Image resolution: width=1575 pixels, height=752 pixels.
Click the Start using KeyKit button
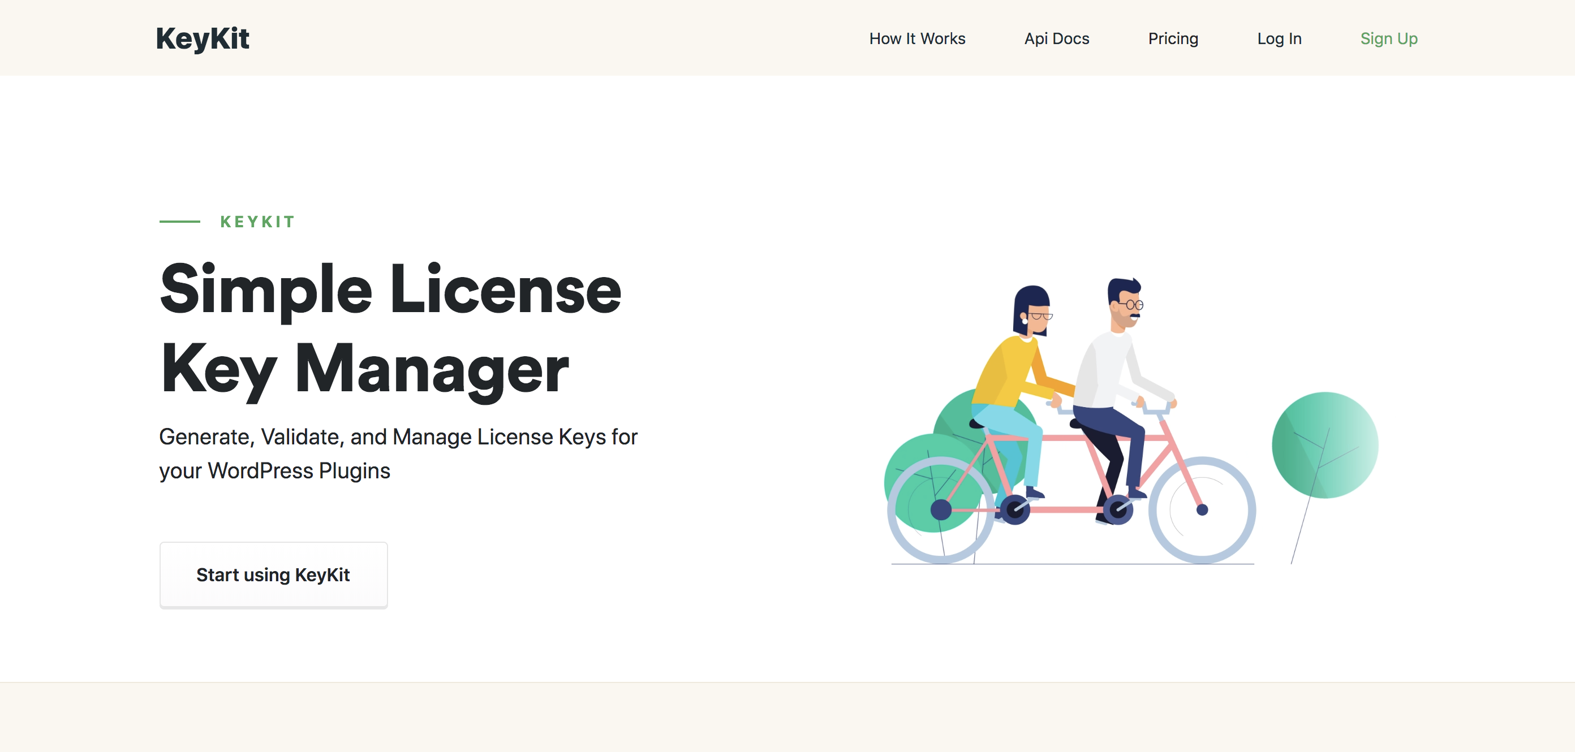pyautogui.click(x=273, y=574)
